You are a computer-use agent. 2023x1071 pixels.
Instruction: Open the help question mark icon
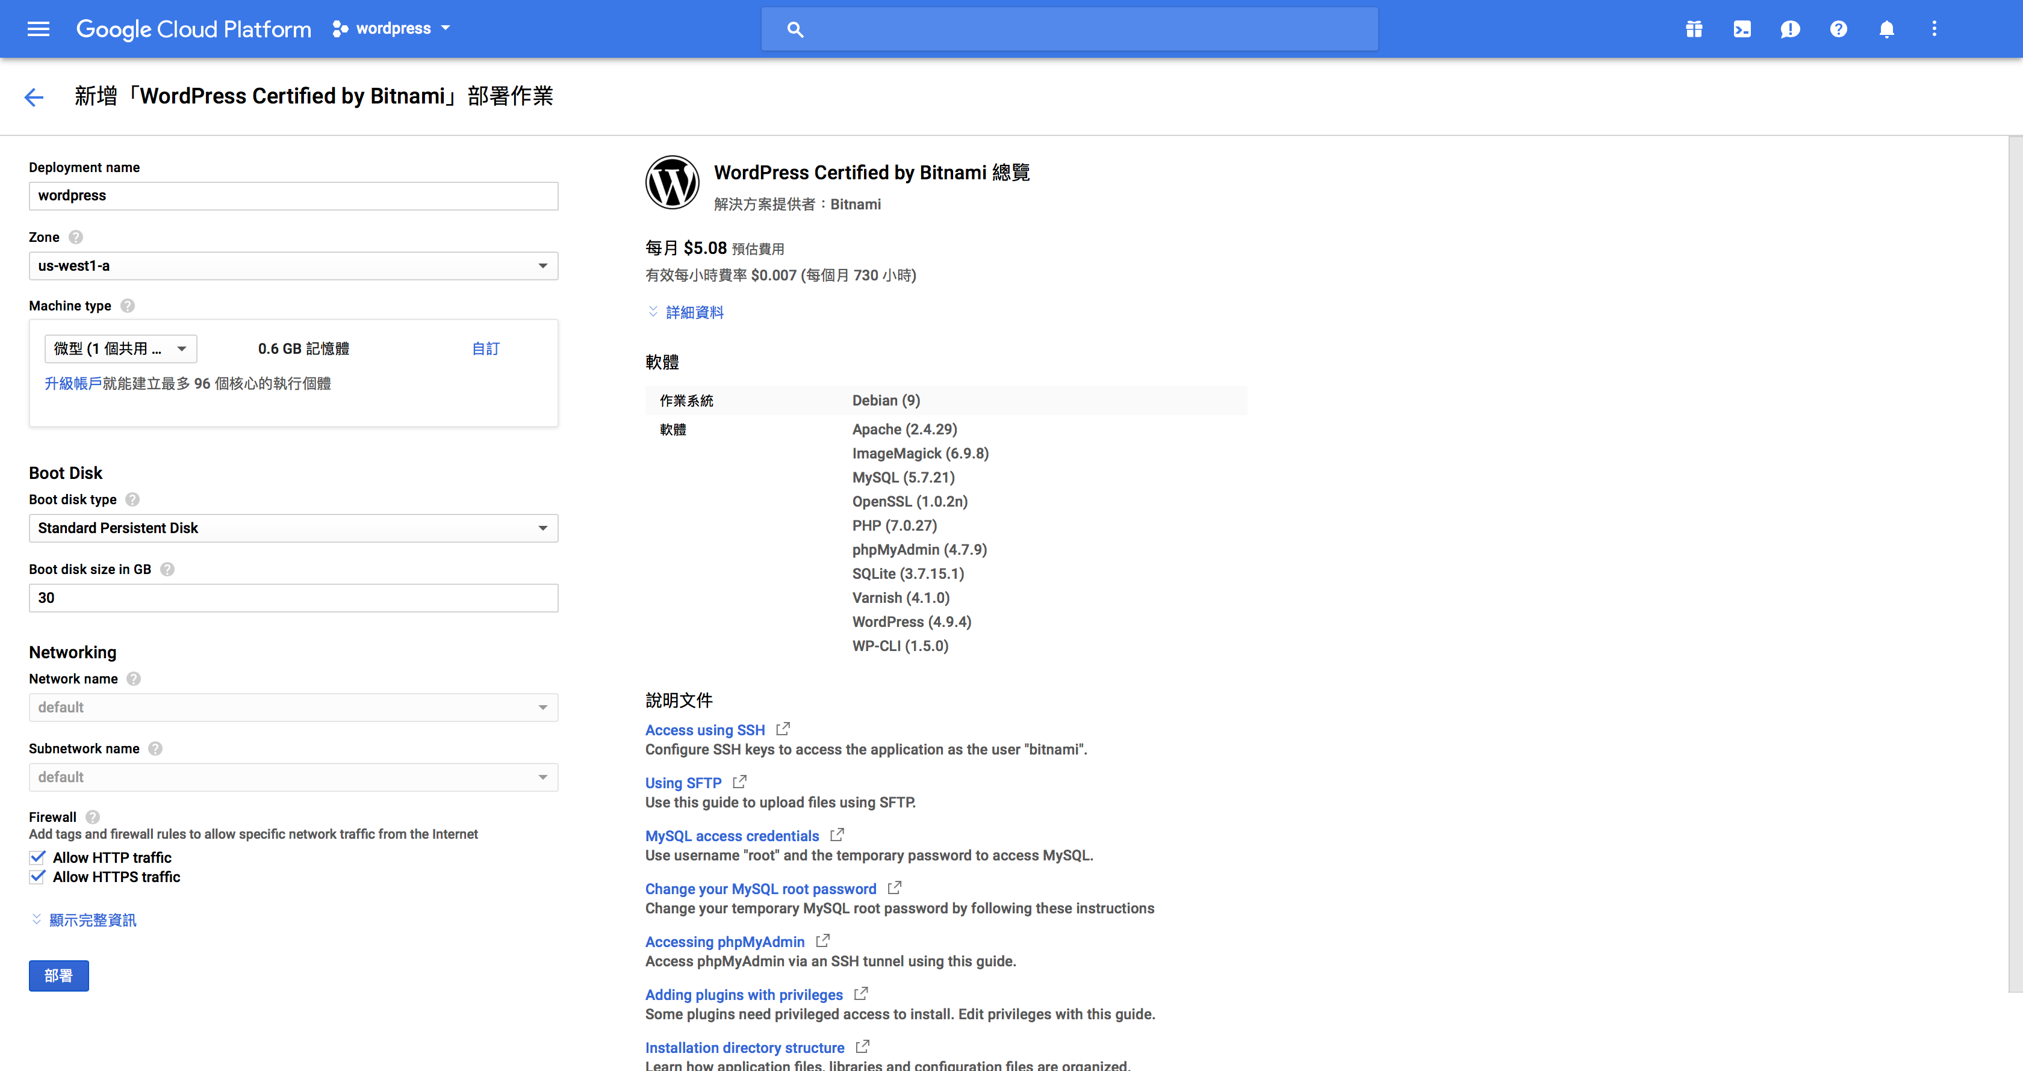point(1838,29)
